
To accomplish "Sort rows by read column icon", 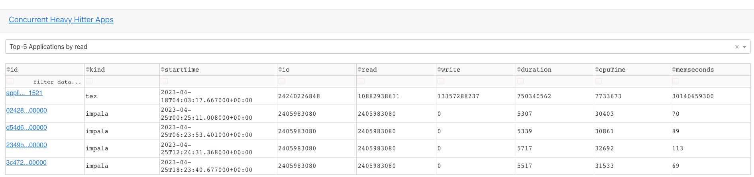I will [x=359, y=70].
